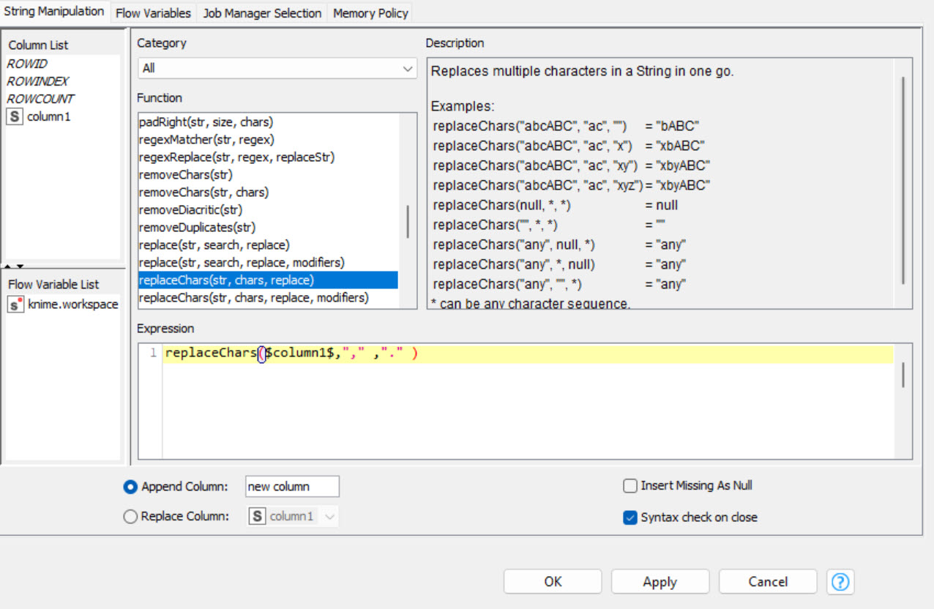Click the Apply button

(660, 581)
